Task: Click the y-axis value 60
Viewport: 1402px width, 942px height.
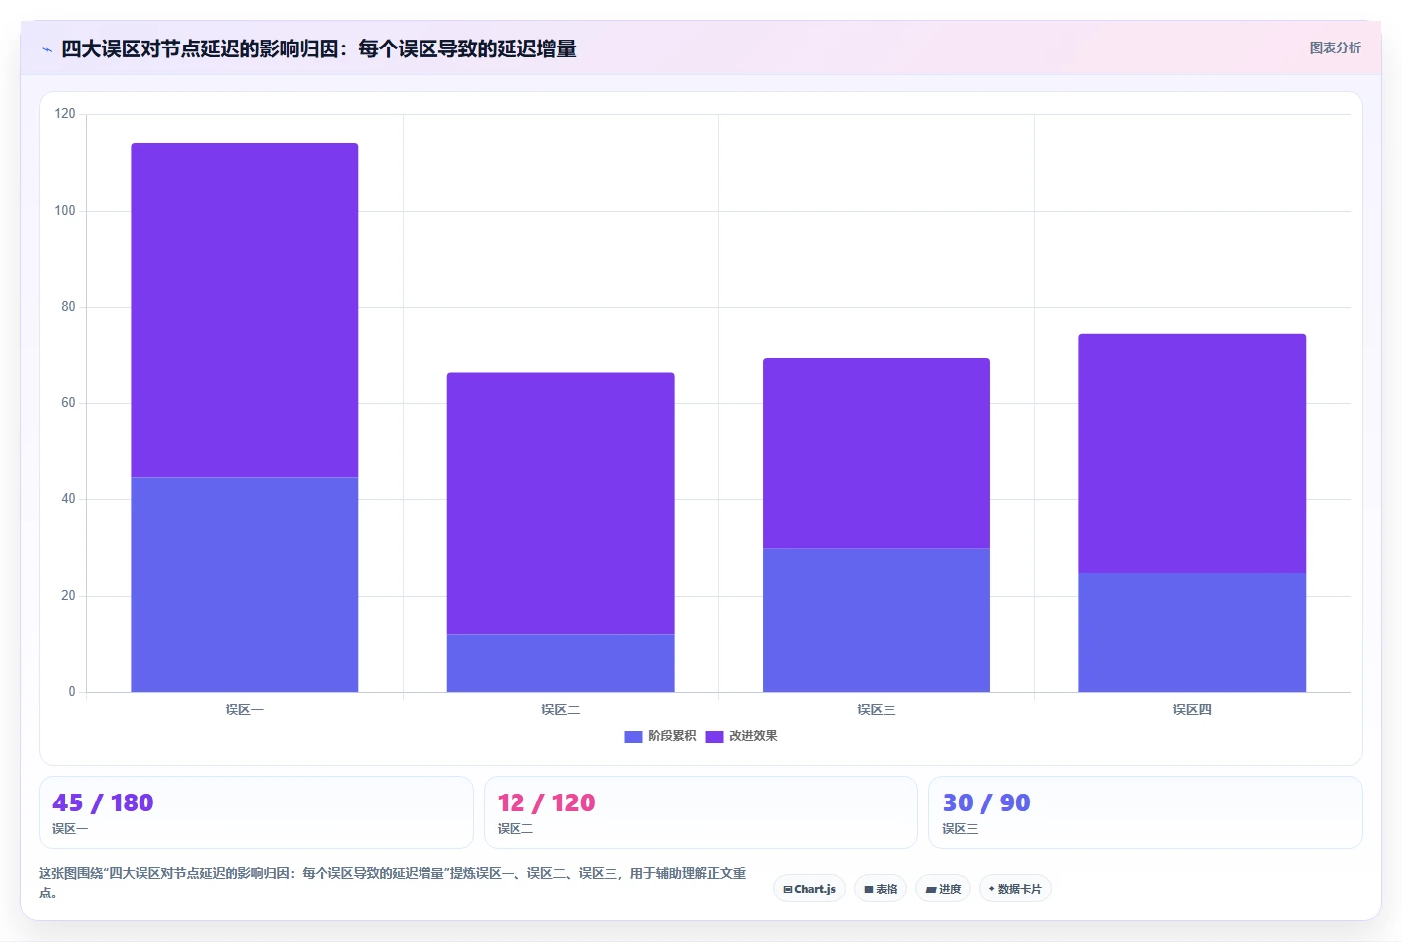Action: click(x=68, y=403)
